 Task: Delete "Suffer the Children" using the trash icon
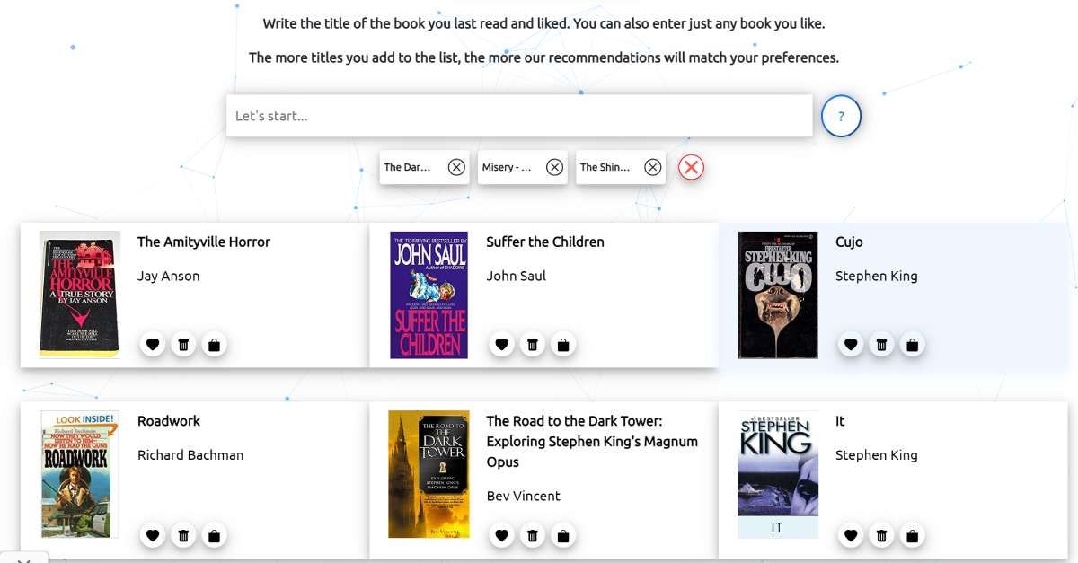[x=533, y=344]
